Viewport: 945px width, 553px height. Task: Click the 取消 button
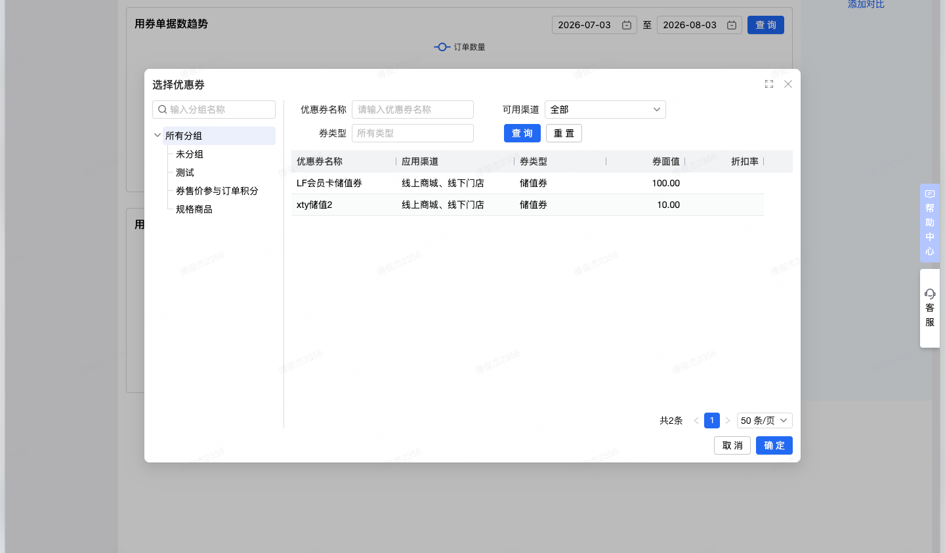pos(732,445)
